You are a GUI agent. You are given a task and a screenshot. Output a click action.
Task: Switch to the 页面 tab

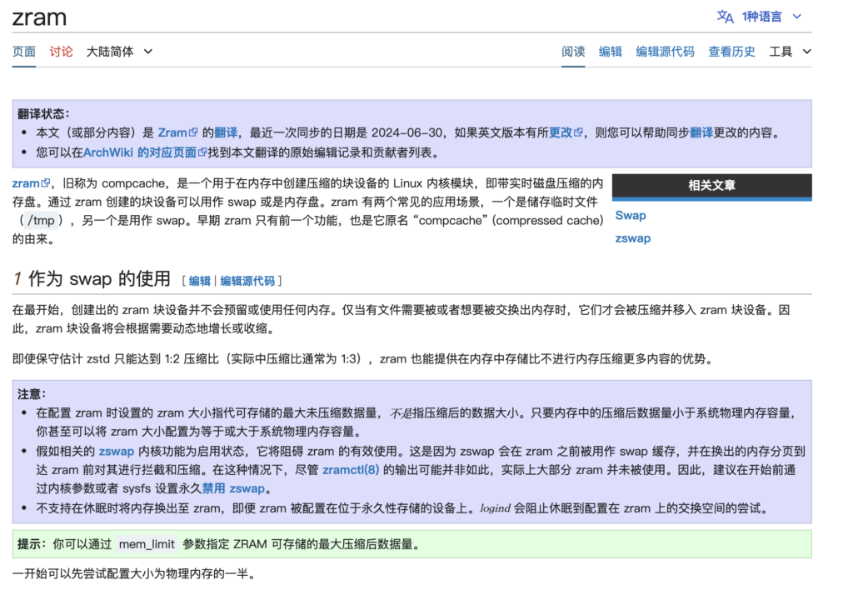pos(24,52)
